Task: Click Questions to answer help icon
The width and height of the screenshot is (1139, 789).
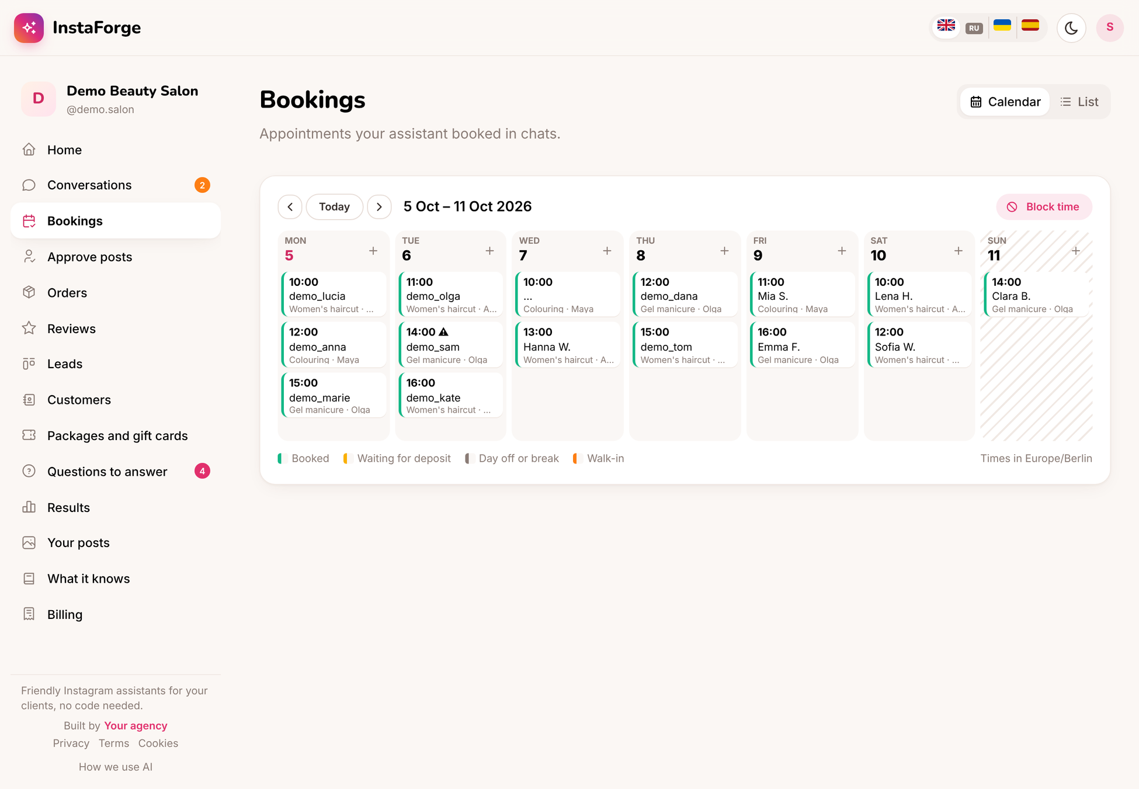Action: [29, 471]
